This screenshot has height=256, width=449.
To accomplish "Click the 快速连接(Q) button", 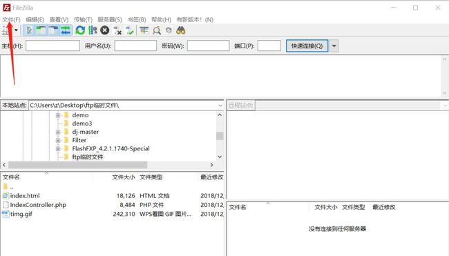I will 307,46.
